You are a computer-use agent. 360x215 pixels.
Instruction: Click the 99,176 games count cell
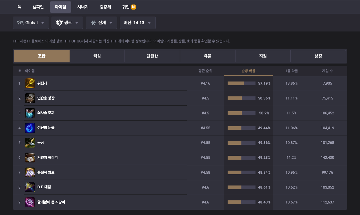[x=327, y=173]
